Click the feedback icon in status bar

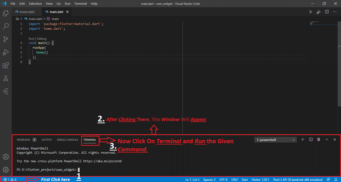328,180
